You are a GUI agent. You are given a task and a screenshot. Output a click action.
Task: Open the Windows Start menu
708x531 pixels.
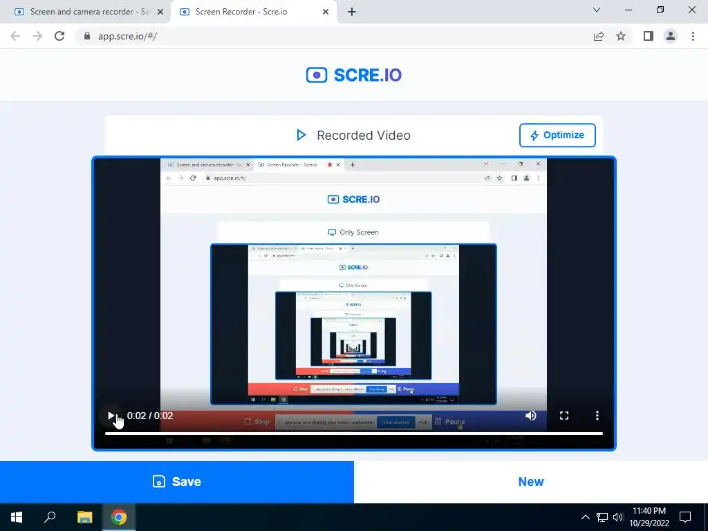click(x=17, y=517)
